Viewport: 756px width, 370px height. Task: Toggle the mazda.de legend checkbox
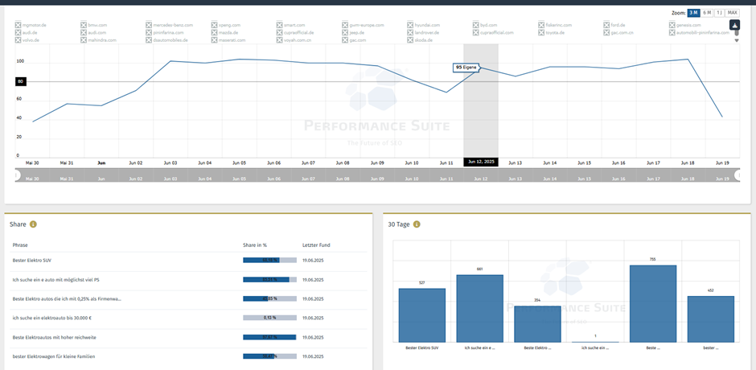[x=214, y=33]
